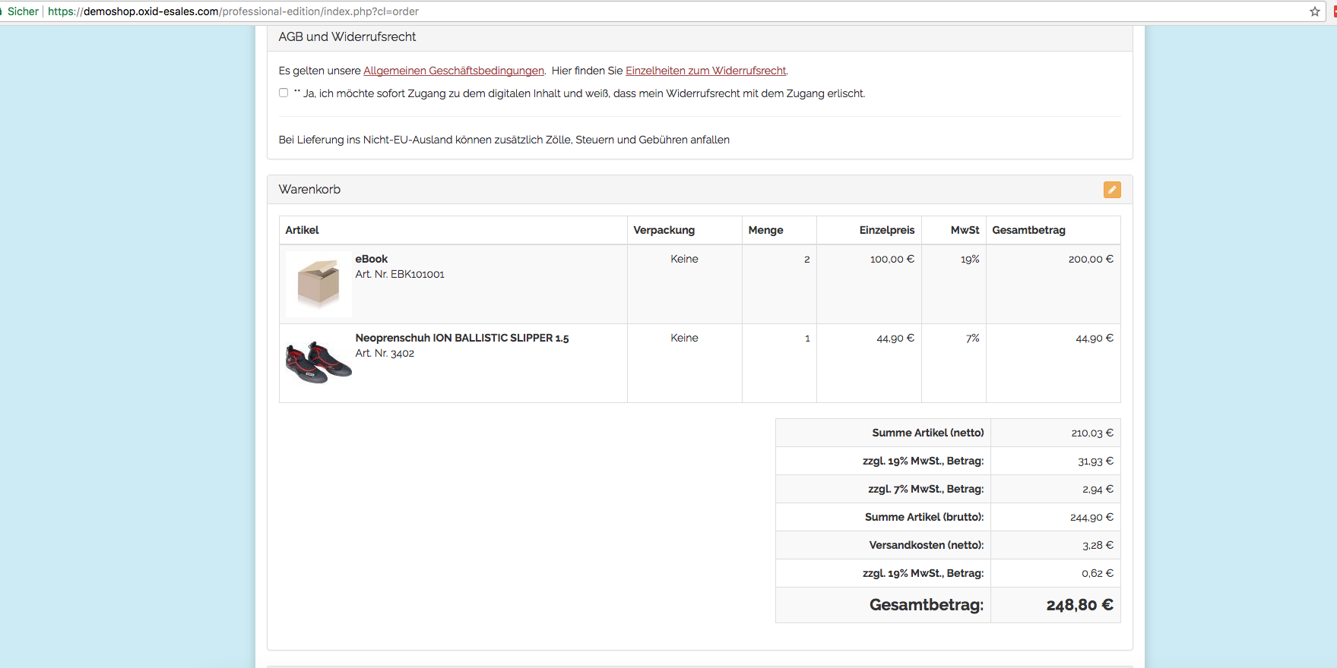Click the orange pencil edit cart icon
The image size is (1337, 668).
[1111, 190]
